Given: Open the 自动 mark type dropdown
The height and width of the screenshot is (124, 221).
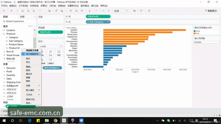Looking at the screenshot, I should 50,46.
